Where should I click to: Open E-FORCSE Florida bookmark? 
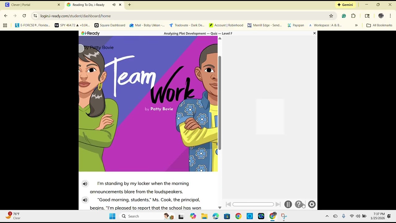click(32, 25)
